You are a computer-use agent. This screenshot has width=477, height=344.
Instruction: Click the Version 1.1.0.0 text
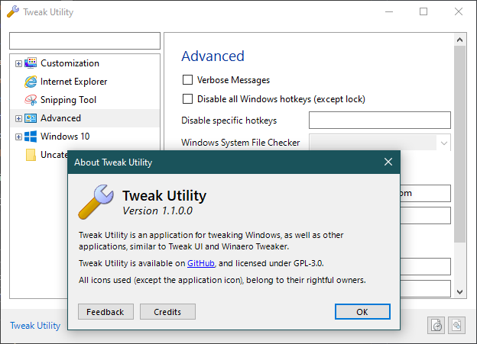[157, 211]
